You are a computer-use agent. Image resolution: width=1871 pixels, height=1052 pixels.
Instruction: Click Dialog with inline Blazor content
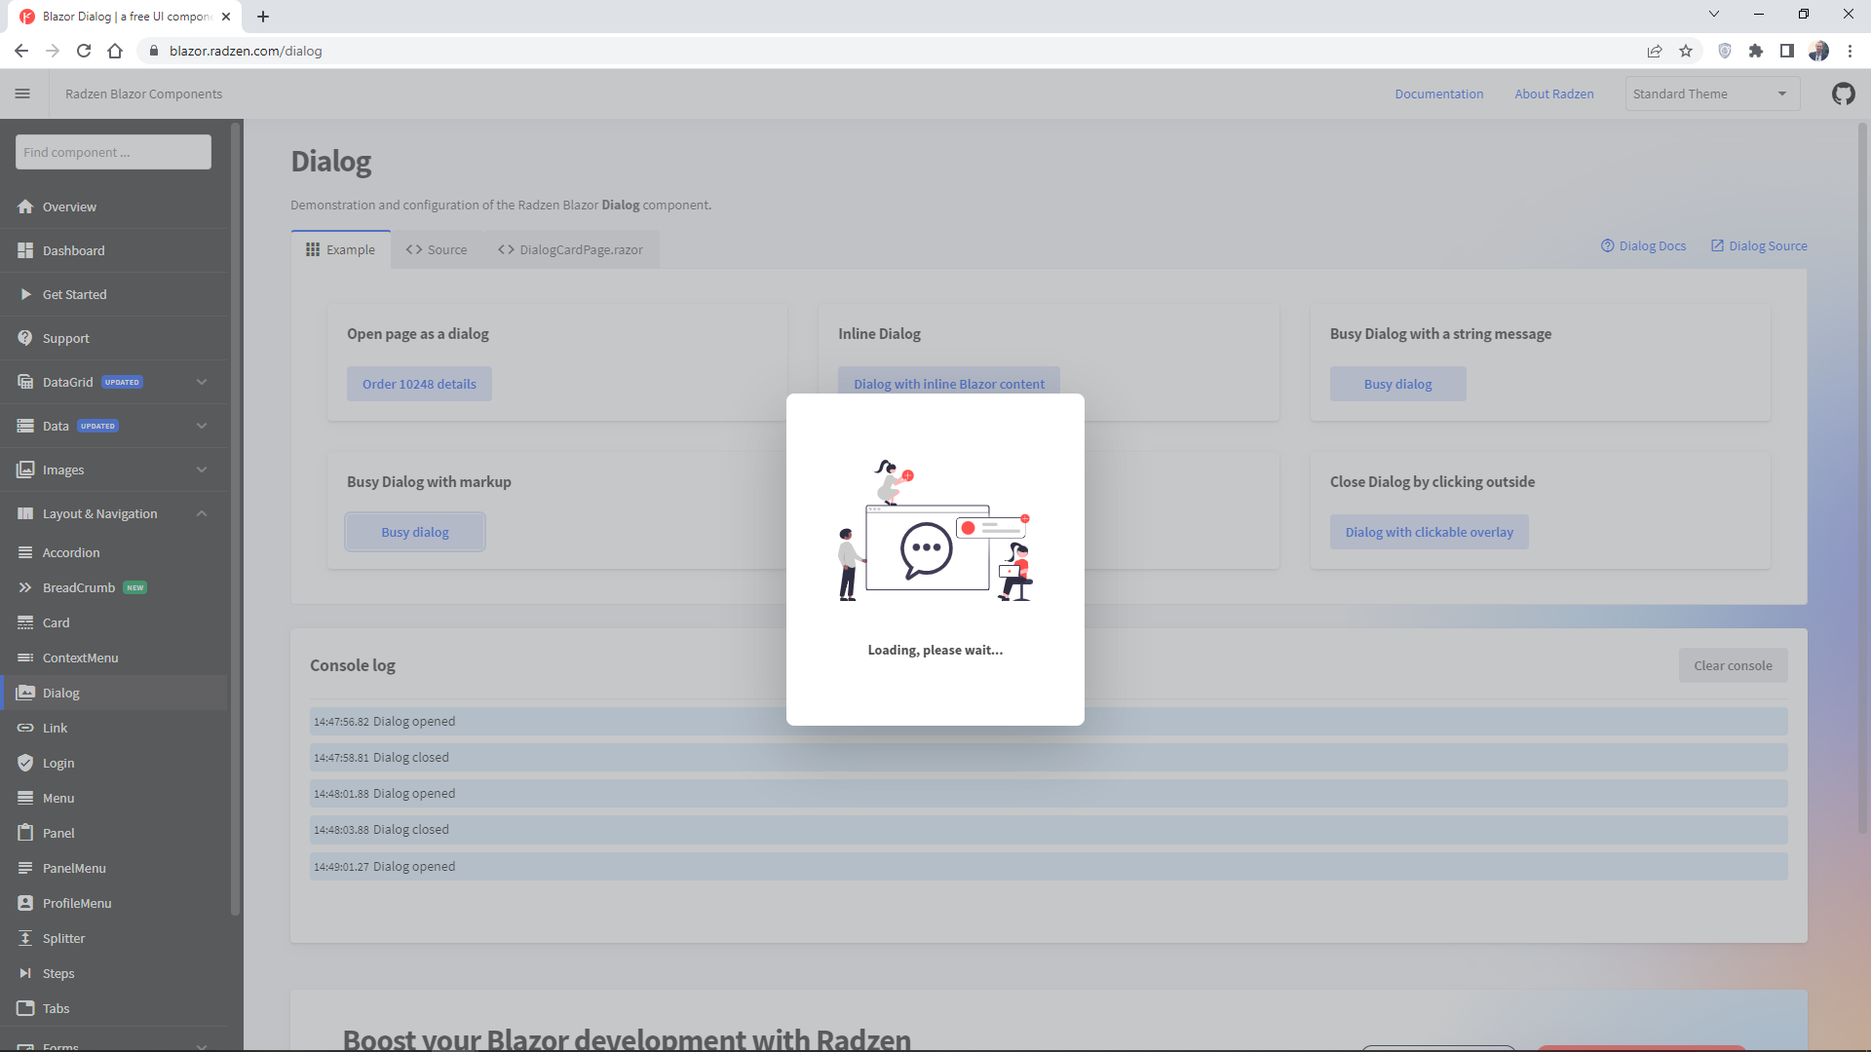click(x=949, y=382)
